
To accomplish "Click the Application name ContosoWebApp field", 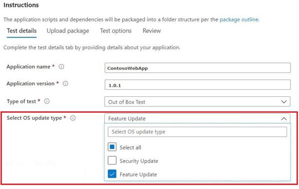I will [197, 68].
